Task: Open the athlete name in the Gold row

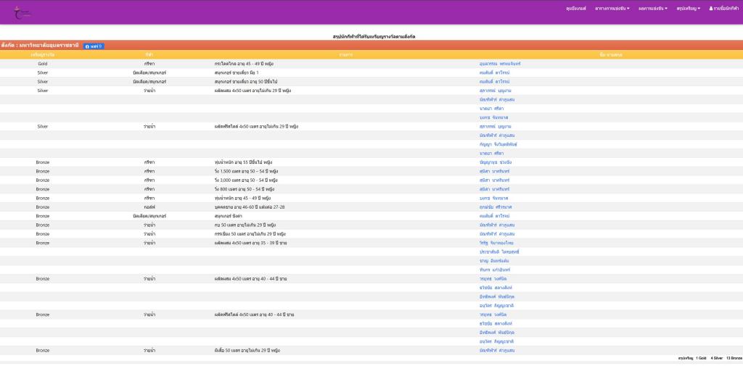Action: [500, 64]
